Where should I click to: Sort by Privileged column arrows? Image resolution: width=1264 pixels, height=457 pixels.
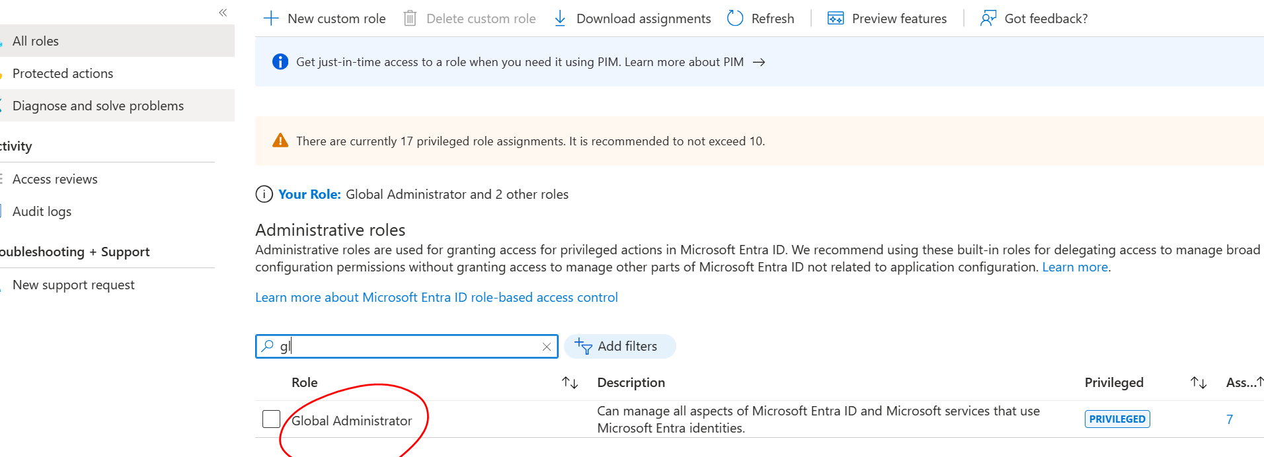(1199, 382)
